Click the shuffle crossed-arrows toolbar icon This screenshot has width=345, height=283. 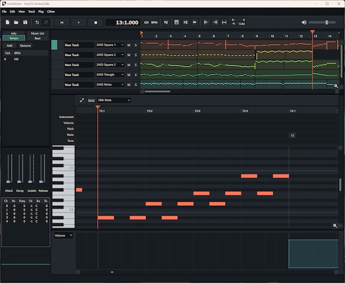click(x=186, y=22)
